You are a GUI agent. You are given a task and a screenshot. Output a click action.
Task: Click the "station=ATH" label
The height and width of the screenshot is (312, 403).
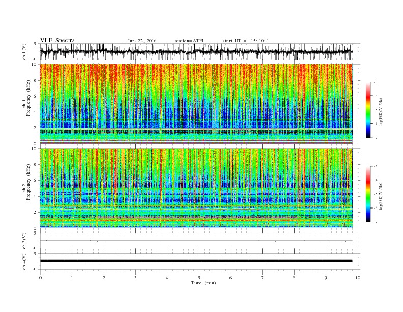click(189, 41)
